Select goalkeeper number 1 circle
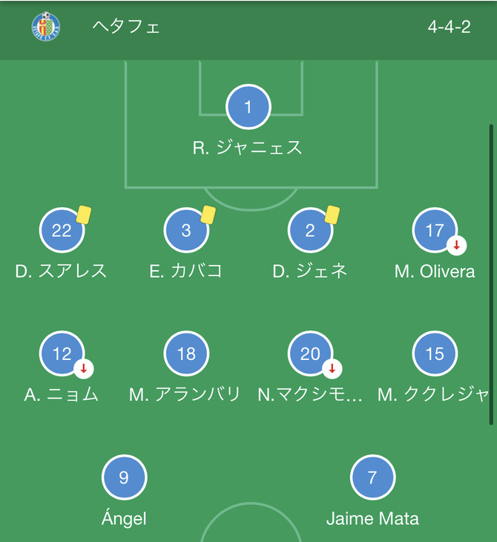The image size is (497, 542). pos(248,107)
